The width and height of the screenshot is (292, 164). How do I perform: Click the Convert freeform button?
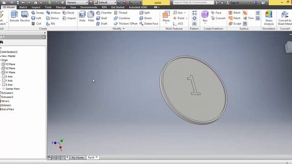point(218,18)
